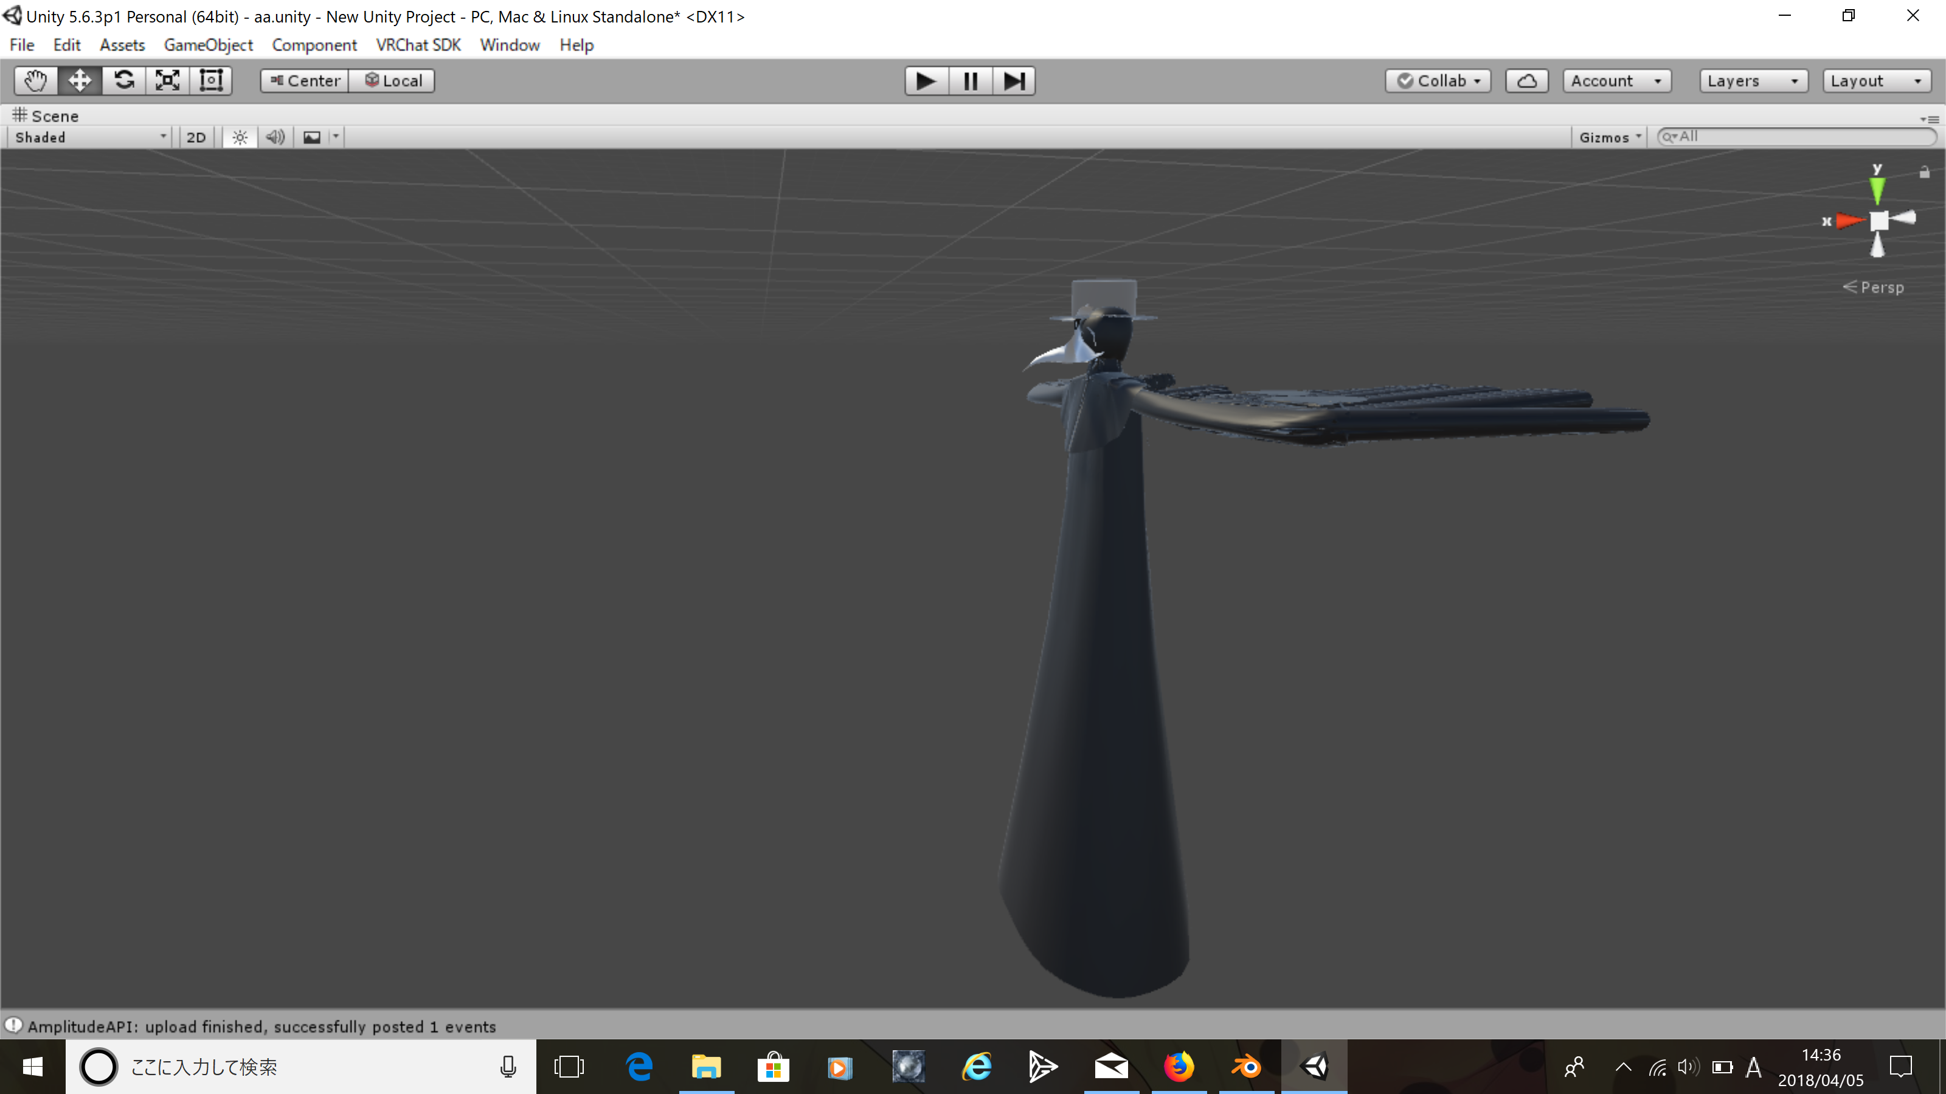Open the Window menu
Image resolution: width=1946 pixels, height=1094 pixels.
(510, 46)
